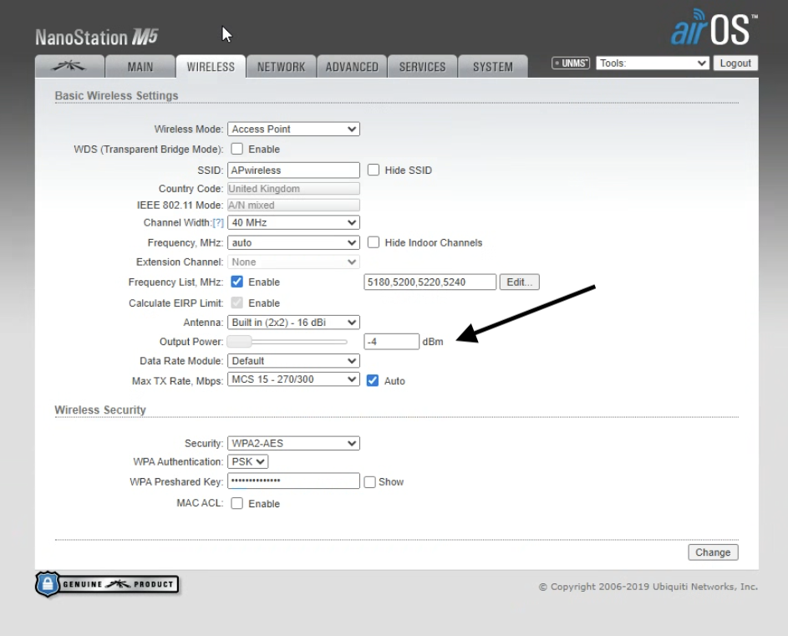Toggle Hide Indoor Channels checkbox
This screenshot has width=788, height=636.
click(374, 242)
